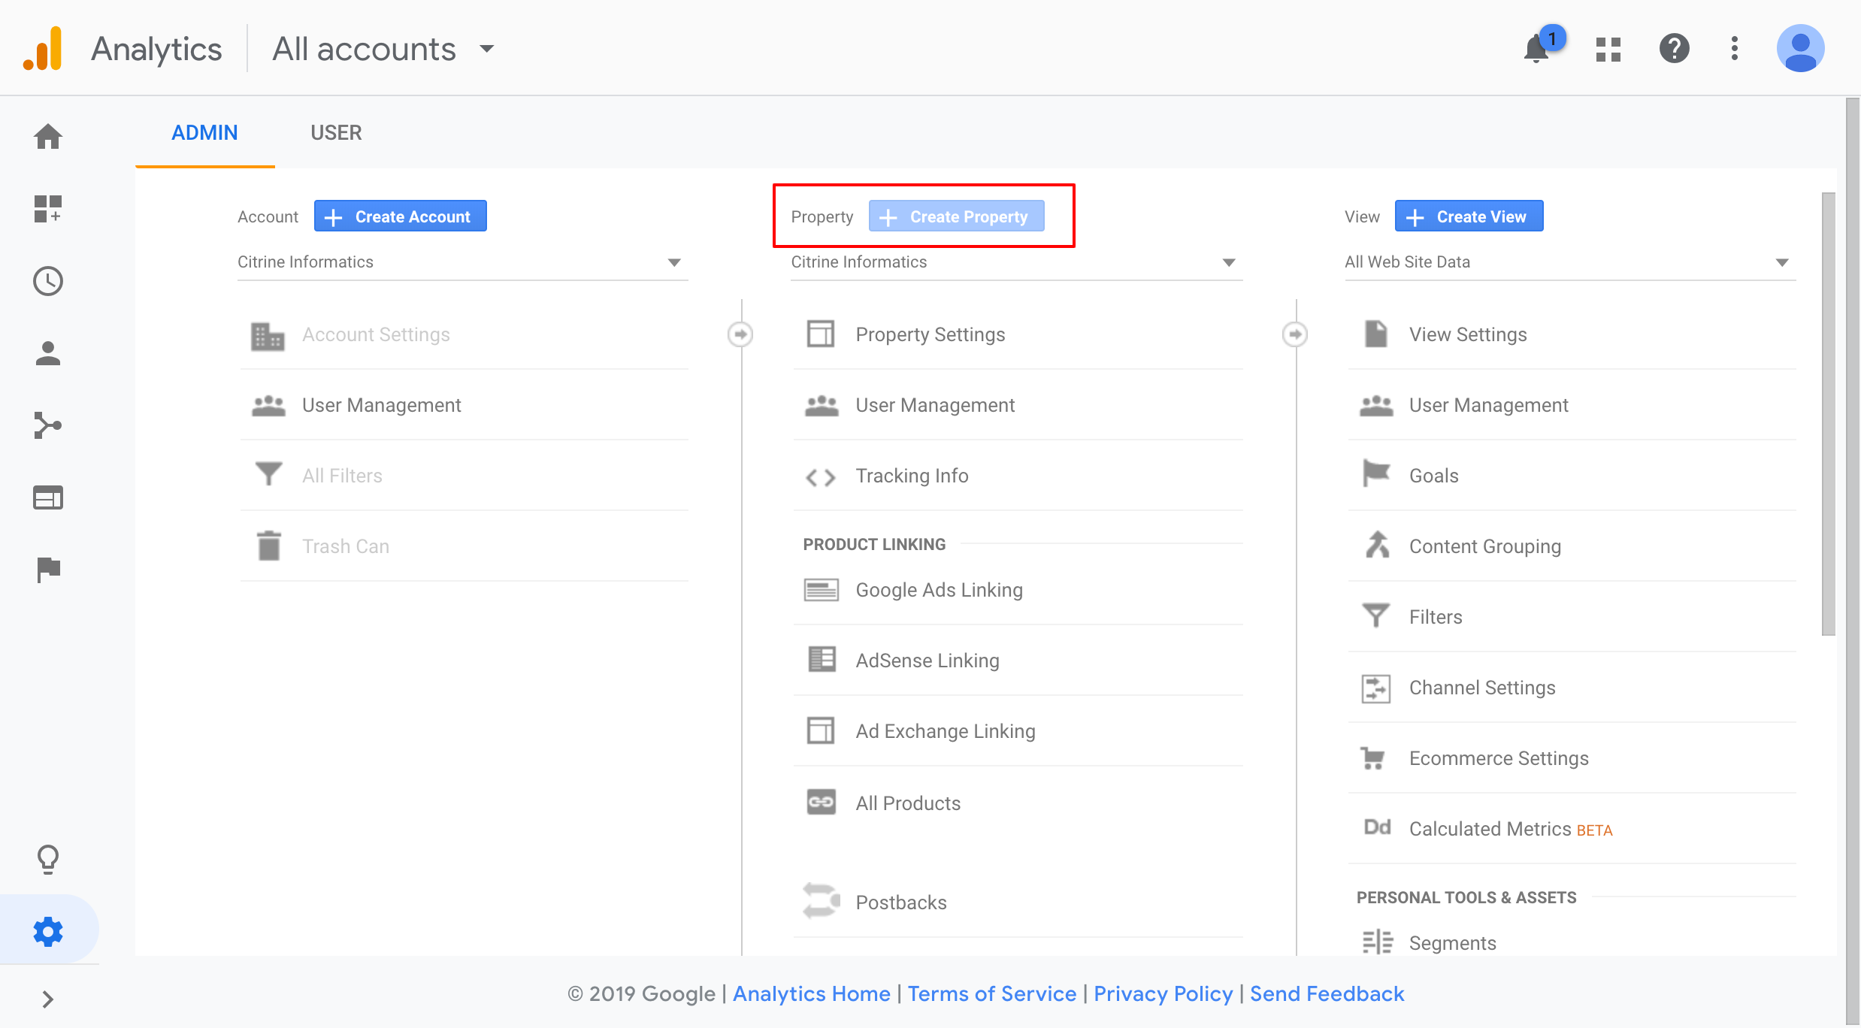Click the page vertical scrollbar

[x=1853, y=560]
